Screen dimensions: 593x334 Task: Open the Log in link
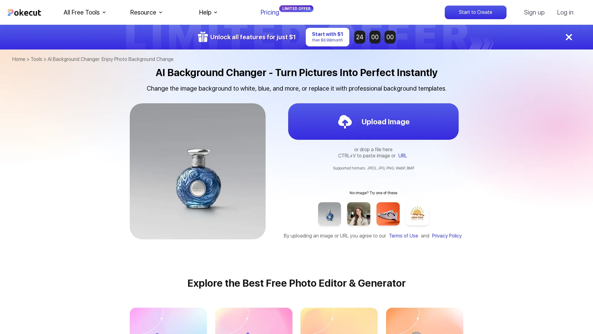click(565, 12)
